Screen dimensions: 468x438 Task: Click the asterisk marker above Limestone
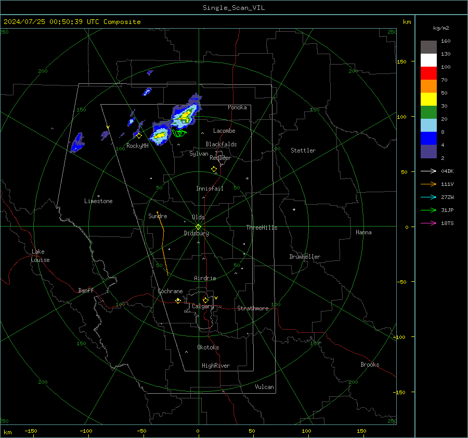[98, 196]
